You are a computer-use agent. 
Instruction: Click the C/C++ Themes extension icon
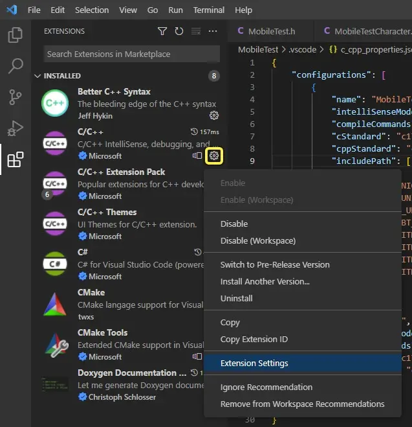pyautogui.click(x=55, y=224)
